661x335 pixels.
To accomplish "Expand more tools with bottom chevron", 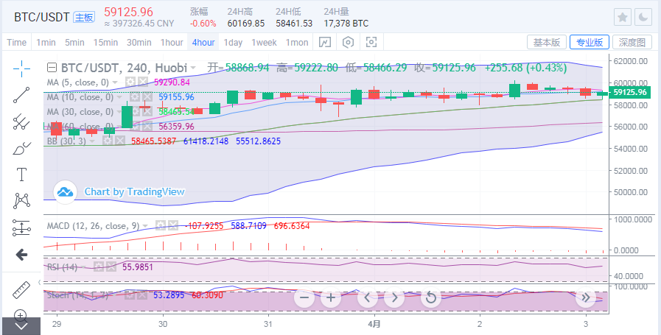I will 21,326.
